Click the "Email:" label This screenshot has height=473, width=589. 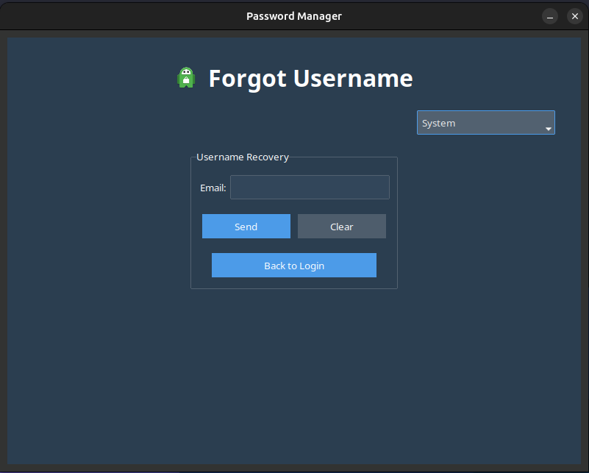point(213,188)
